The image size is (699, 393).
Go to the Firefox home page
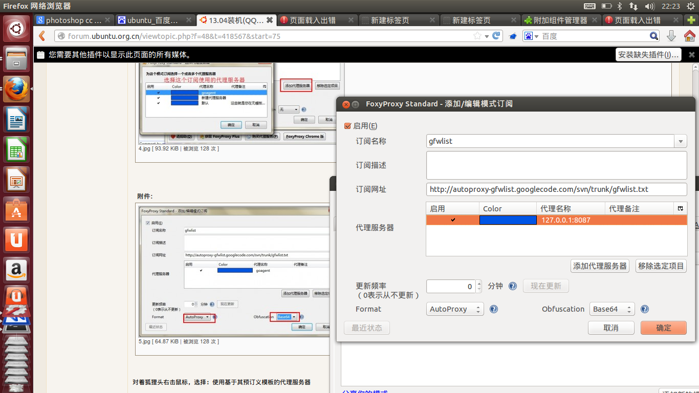(x=689, y=36)
